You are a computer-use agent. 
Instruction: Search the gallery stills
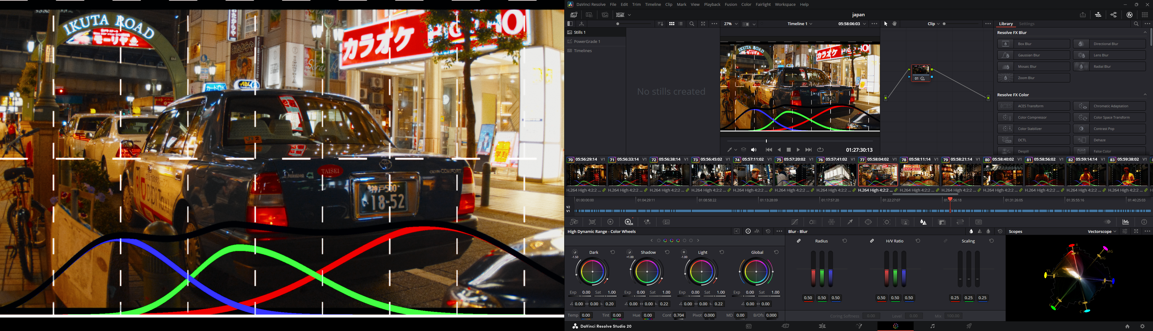pyautogui.click(x=692, y=24)
